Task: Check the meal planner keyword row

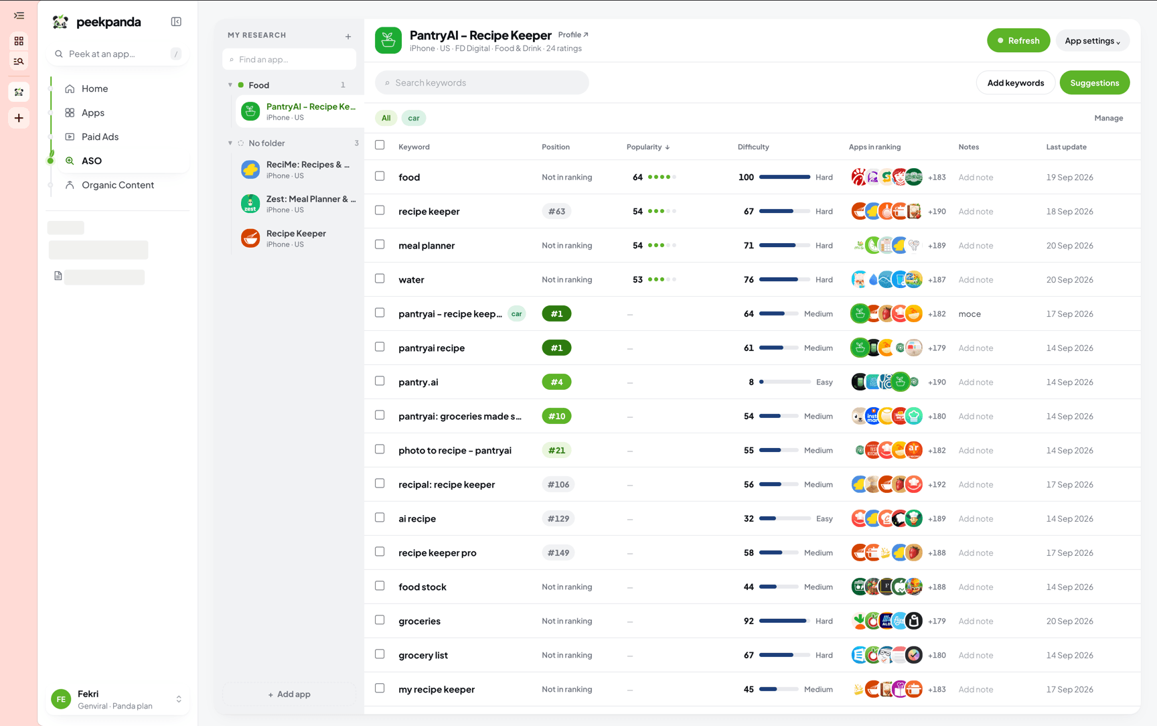Action: (x=380, y=244)
